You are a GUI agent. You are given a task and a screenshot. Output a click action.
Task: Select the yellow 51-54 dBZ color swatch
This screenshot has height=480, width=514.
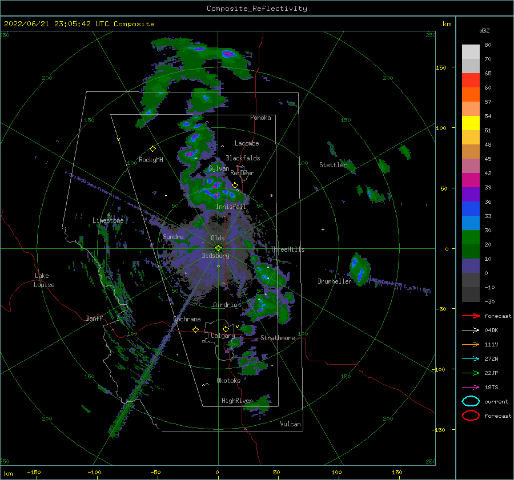coord(471,123)
